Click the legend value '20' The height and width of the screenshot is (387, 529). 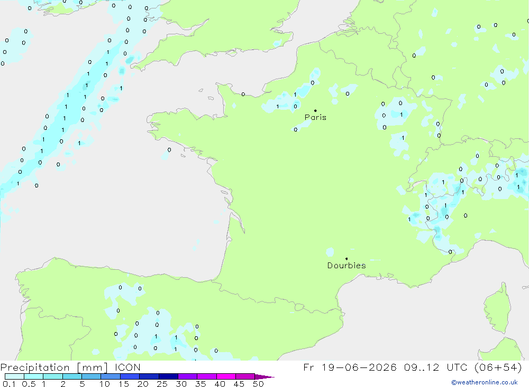coord(143,384)
